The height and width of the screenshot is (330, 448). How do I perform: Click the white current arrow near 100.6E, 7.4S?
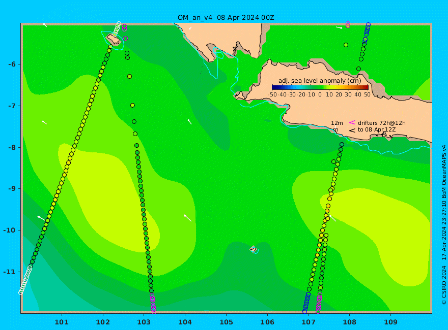coord(45,122)
